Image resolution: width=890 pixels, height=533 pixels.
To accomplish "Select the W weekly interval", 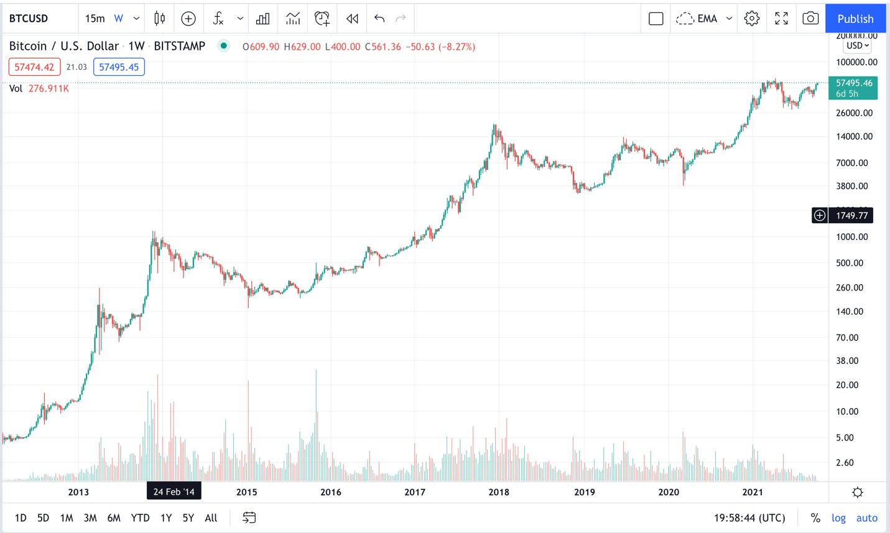I will (118, 19).
